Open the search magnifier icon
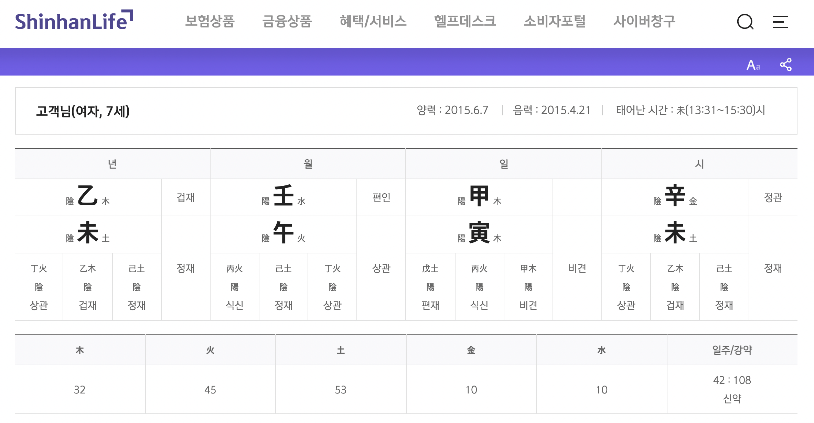 point(745,22)
